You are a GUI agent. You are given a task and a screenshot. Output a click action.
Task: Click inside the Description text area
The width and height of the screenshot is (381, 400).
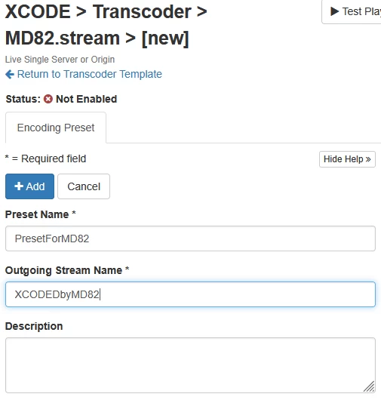(x=190, y=365)
